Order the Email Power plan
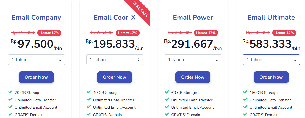The width and height of the screenshot is (305, 118). tap(193, 77)
